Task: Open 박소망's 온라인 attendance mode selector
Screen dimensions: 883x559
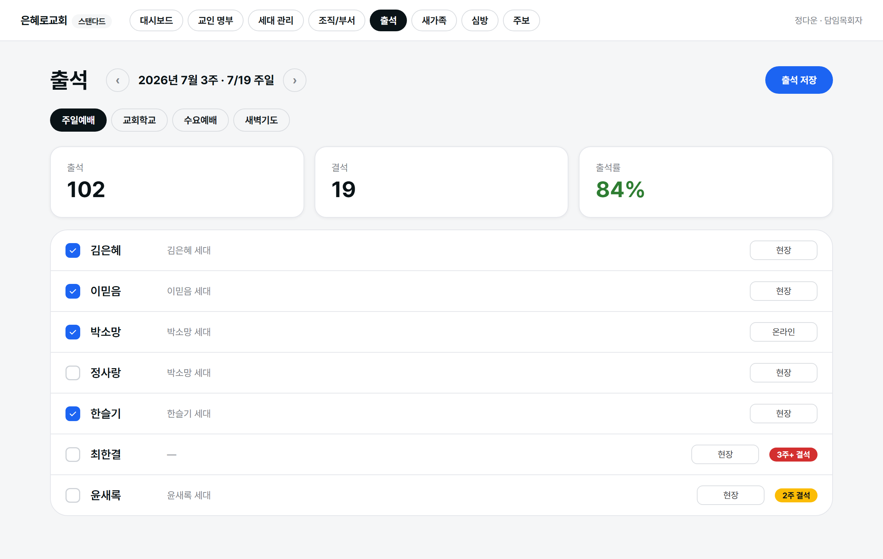Action: pyautogui.click(x=784, y=332)
